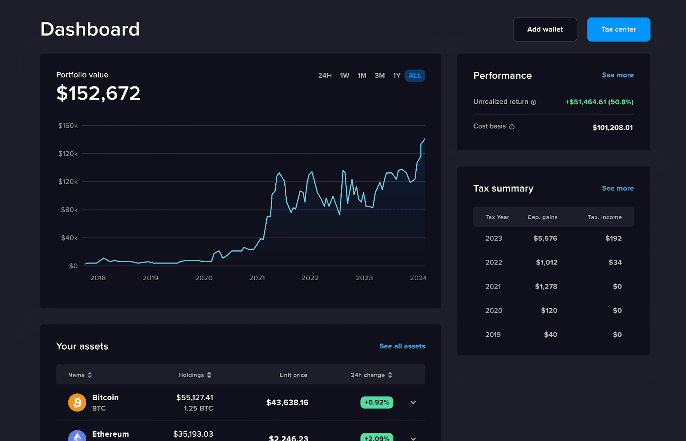Screen dimensions: 686x441
Task: Open the Tax center
Action: pos(618,29)
